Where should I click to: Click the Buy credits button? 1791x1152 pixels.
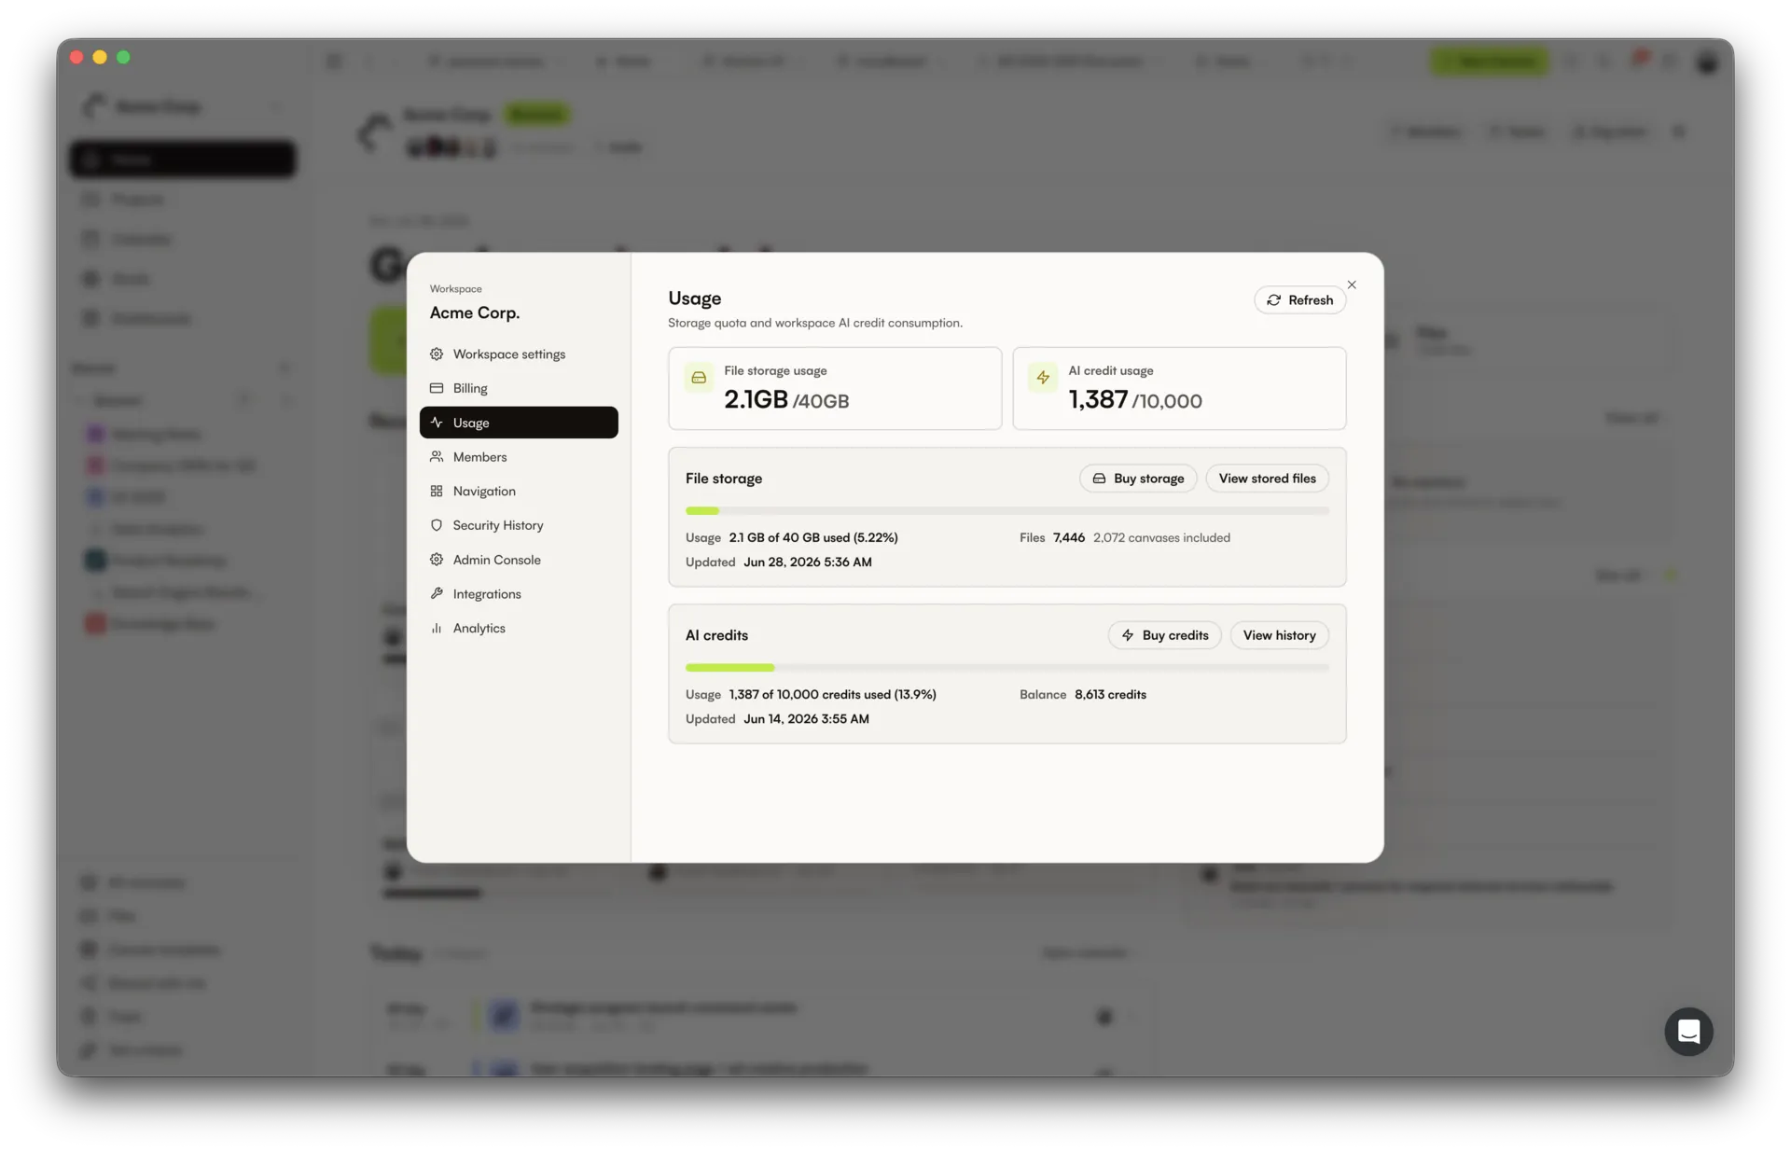point(1164,635)
